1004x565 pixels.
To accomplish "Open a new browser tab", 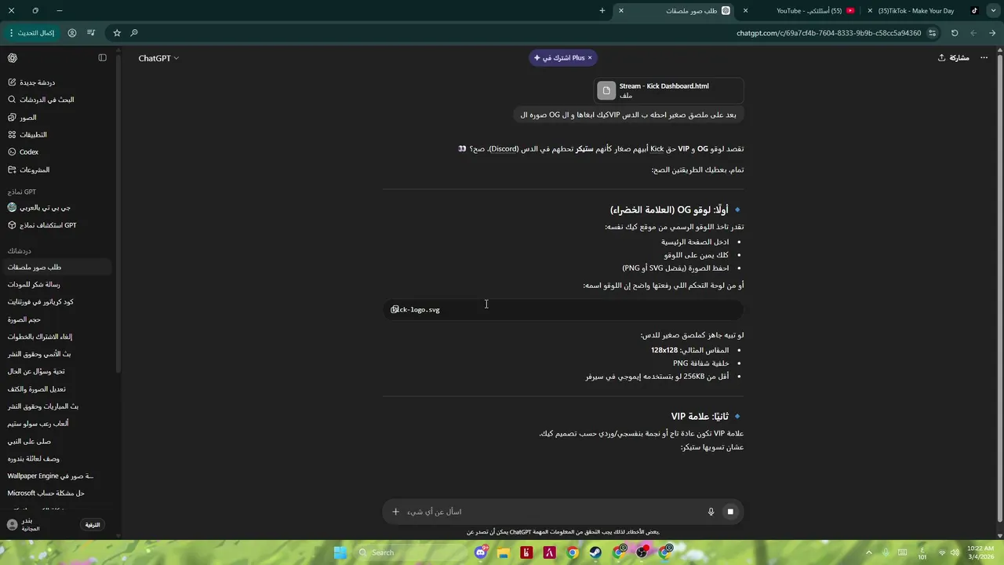I will tap(602, 11).
